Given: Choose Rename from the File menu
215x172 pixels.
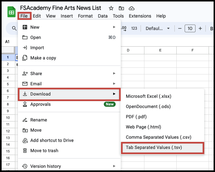Looking at the screenshot, I should pyautogui.click(x=69, y=120).
